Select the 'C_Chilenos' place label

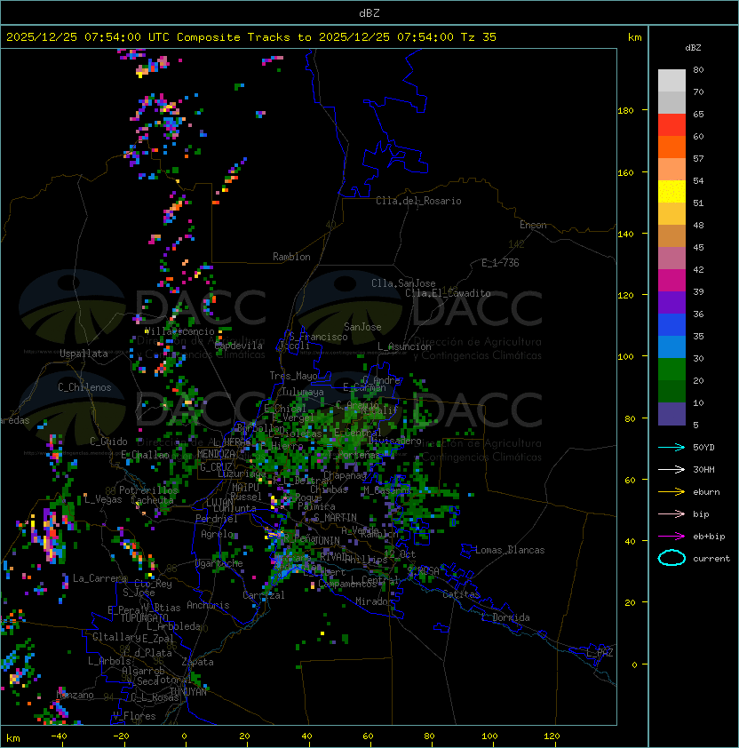coord(84,387)
